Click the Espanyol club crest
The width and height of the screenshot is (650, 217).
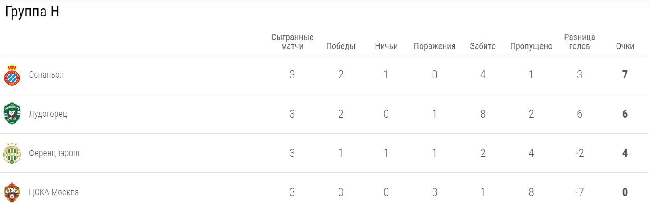12,75
